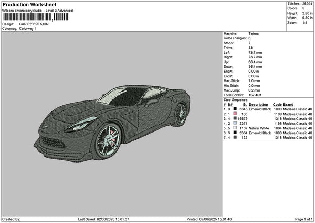Click the EndX value 0.00 in
315x223 pixels.
[x=254, y=72]
